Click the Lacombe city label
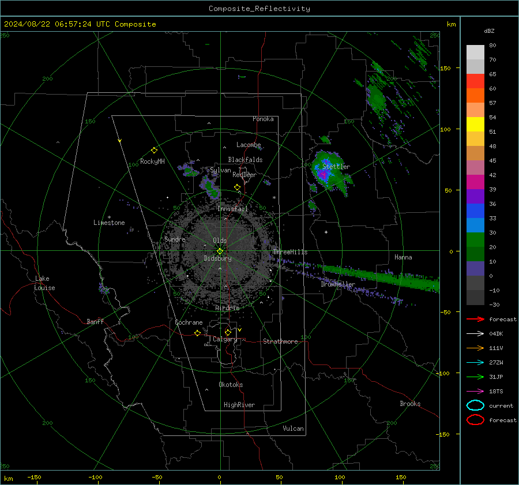Image resolution: width=519 pixels, height=485 pixels. [x=249, y=145]
